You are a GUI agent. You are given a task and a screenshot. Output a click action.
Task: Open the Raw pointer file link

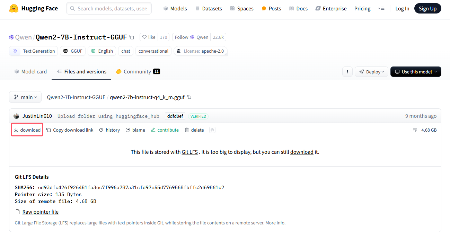pos(41,212)
